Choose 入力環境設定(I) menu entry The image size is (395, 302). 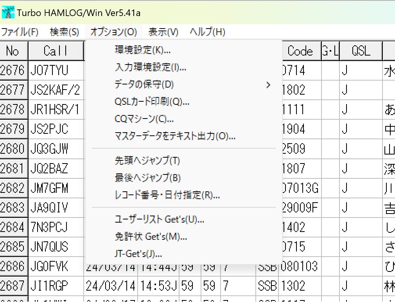tap(150, 67)
